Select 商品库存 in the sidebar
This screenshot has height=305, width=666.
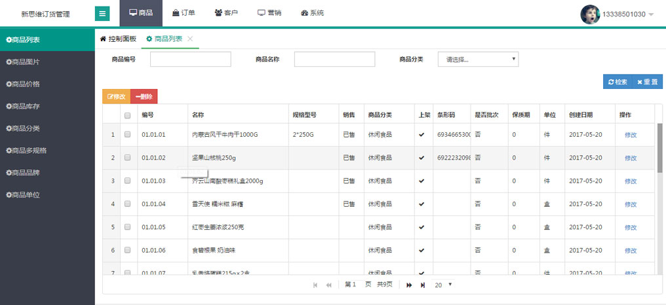[x=47, y=106]
